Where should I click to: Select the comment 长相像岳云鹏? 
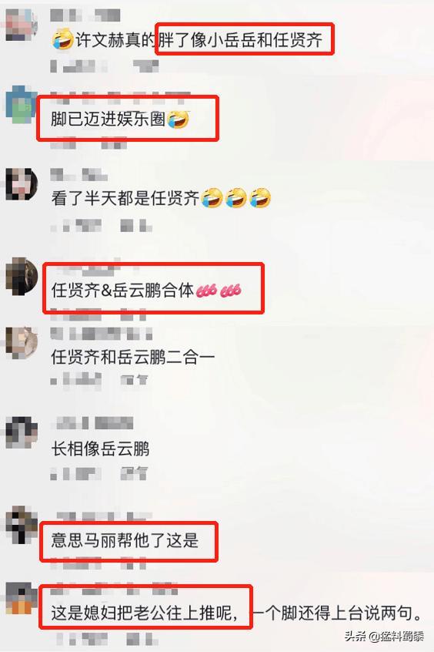point(100,449)
